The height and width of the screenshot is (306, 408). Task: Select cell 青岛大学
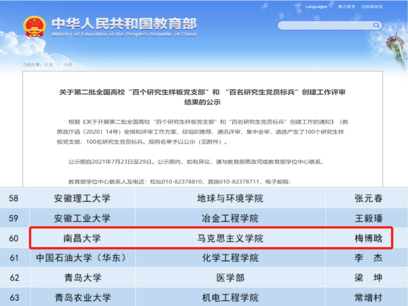(x=83, y=278)
